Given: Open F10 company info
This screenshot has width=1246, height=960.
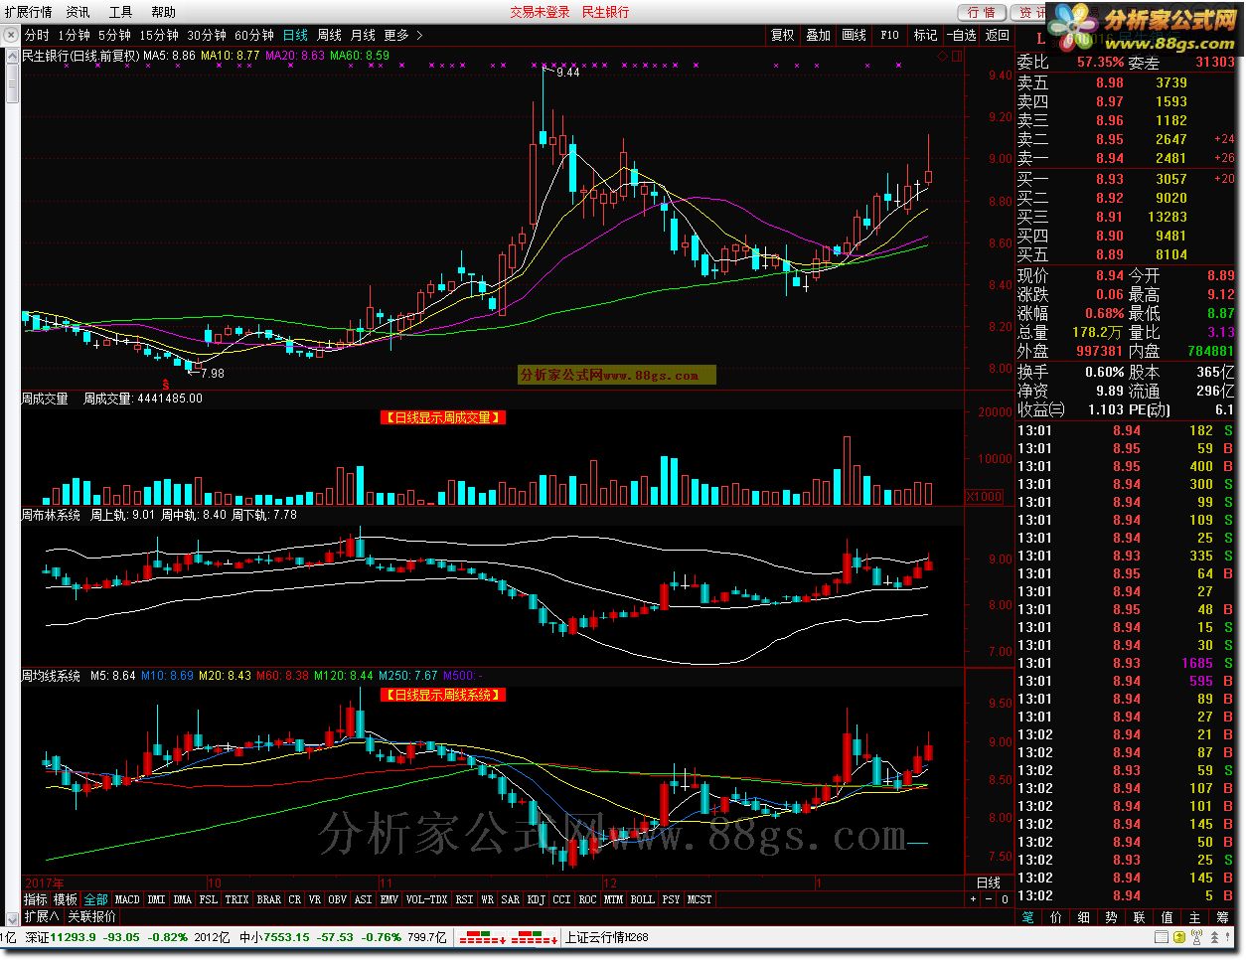Looking at the screenshot, I should (x=889, y=35).
